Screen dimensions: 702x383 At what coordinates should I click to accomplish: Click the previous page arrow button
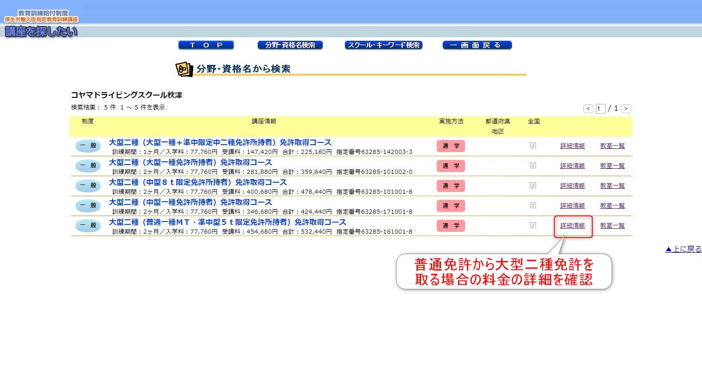pos(588,109)
